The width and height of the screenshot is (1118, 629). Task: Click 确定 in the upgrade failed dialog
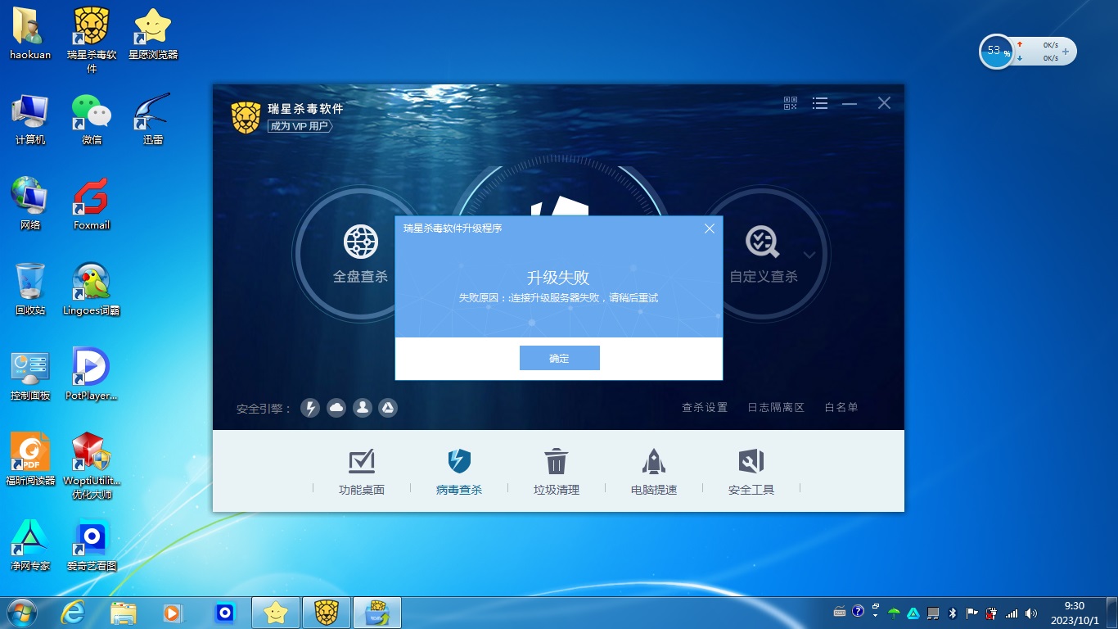(560, 358)
